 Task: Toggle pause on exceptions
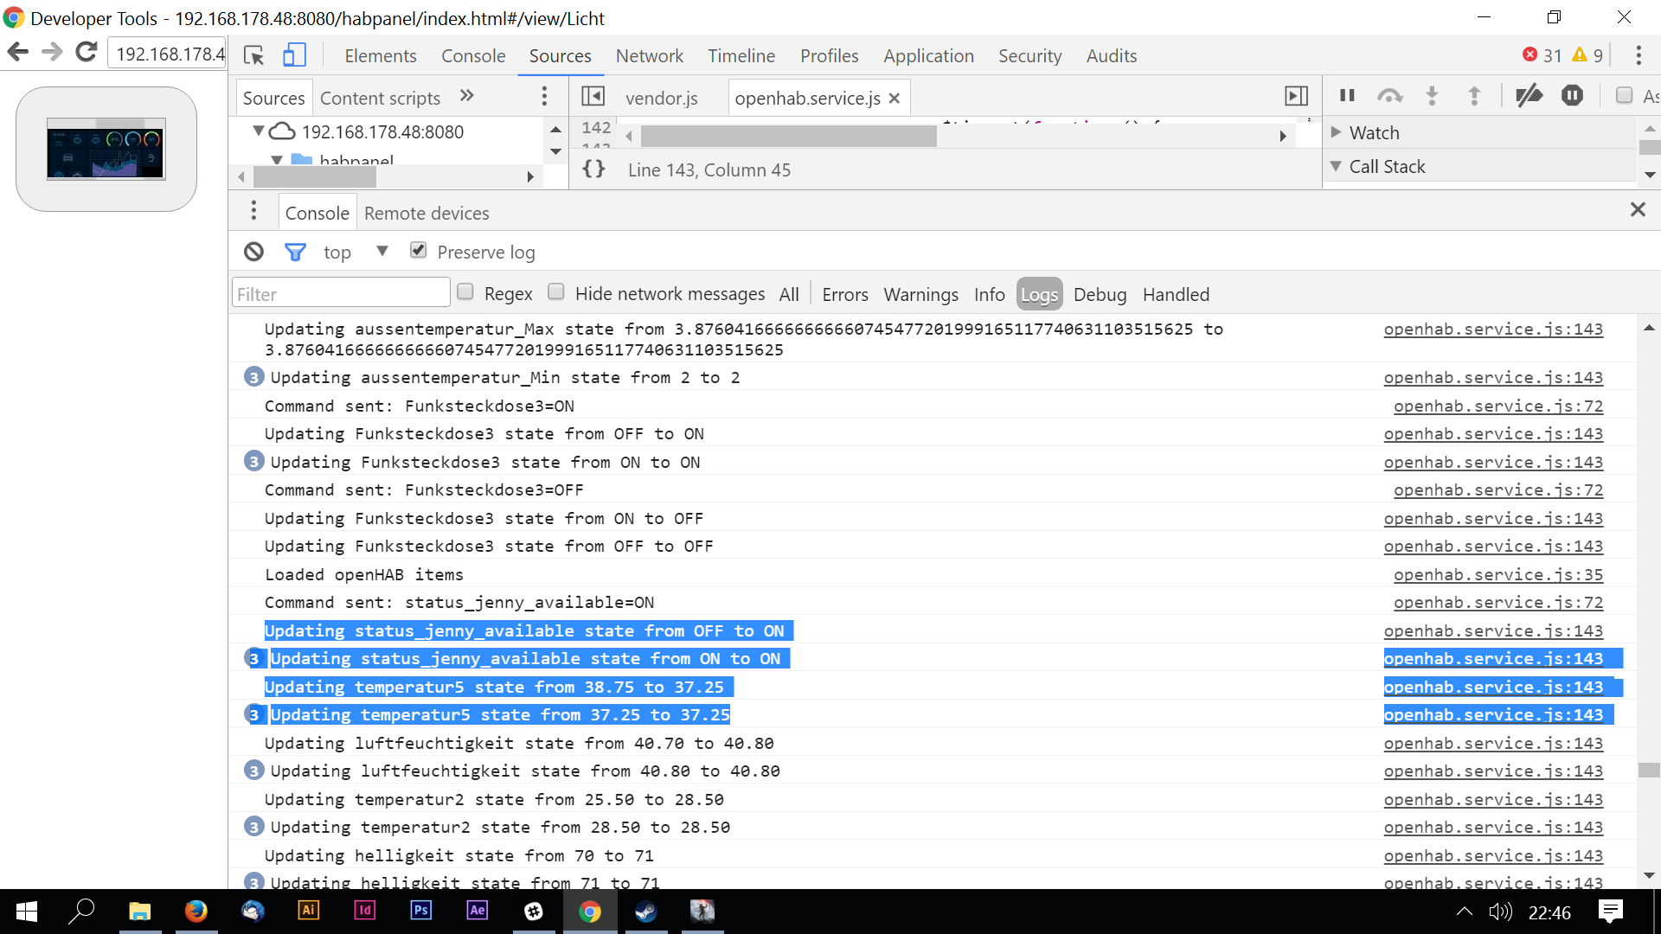pyautogui.click(x=1572, y=96)
